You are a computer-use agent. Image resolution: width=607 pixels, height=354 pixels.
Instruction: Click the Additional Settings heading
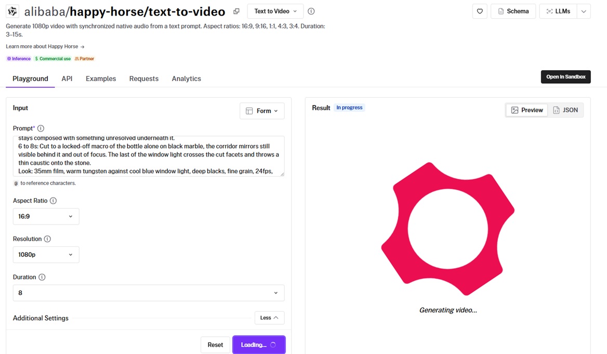41,318
